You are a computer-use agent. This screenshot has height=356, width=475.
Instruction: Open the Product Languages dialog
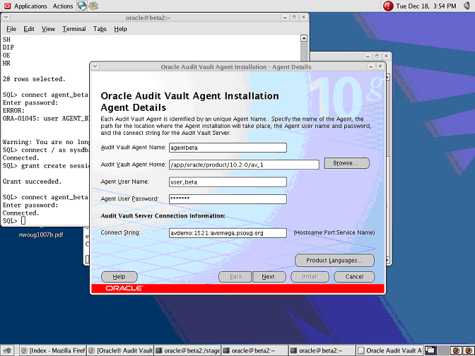pyautogui.click(x=334, y=261)
